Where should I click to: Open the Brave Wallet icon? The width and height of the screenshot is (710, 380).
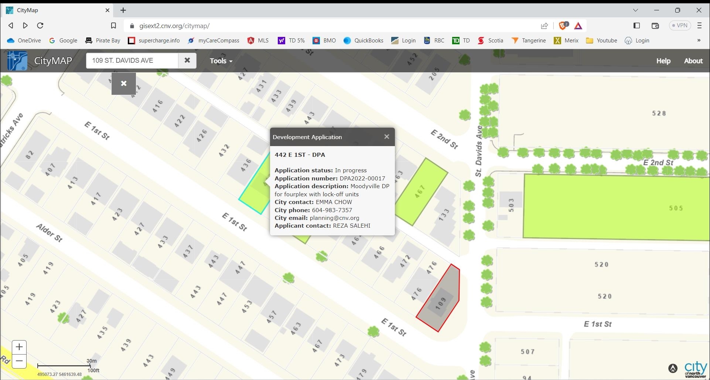(x=655, y=25)
